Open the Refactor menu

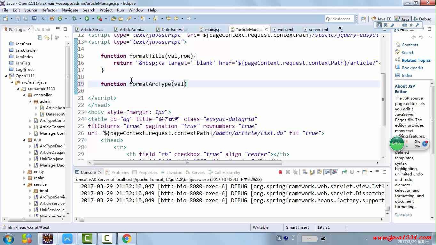(x=49, y=10)
